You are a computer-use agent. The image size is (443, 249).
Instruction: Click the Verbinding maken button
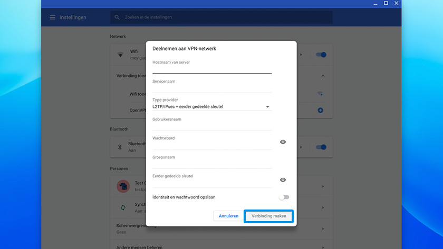[x=268, y=216]
